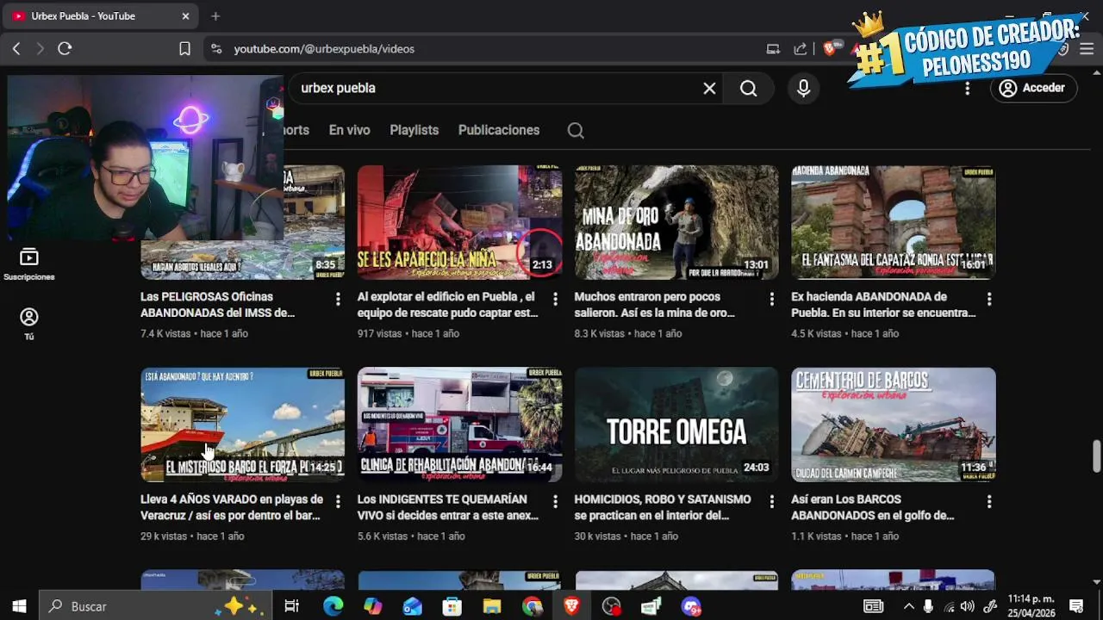Close the Urbex Puebla - YouTube tab
1103x620 pixels.
click(x=185, y=15)
